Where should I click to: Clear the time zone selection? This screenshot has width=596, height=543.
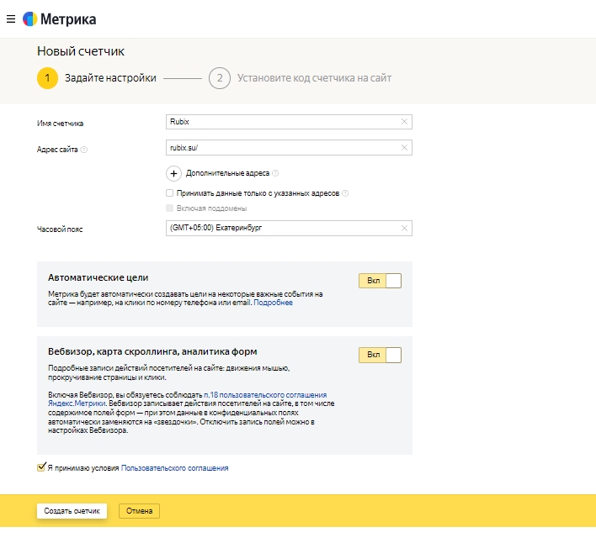404,228
